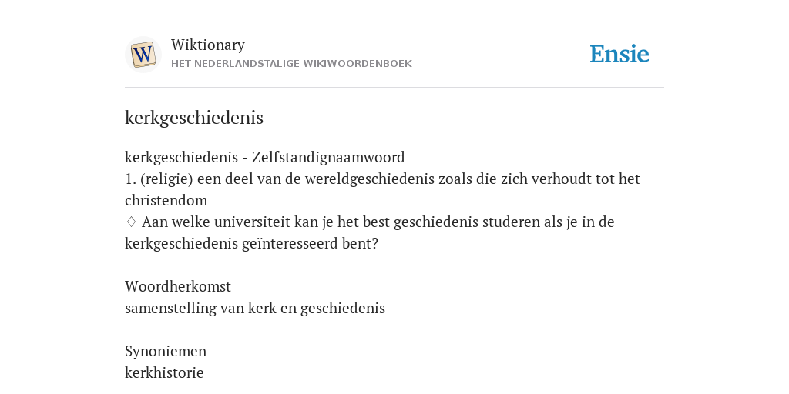Click the diamond bullet before the example sentence

coord(131,222)
